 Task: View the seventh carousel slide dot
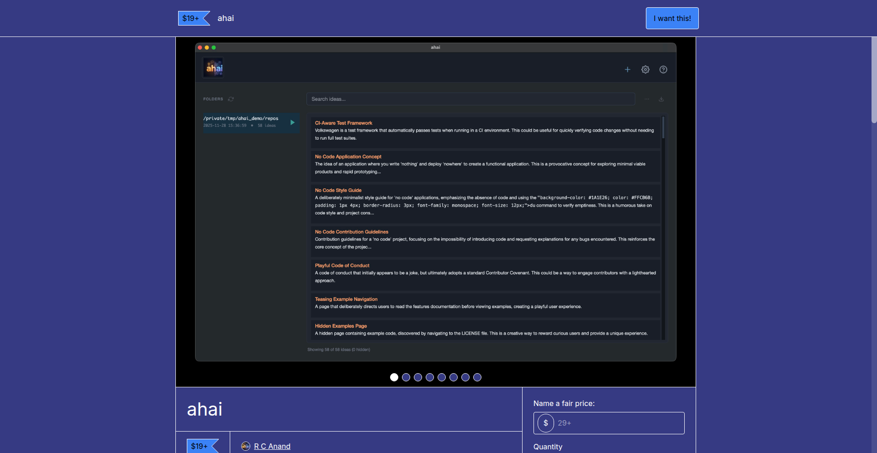[465, 377]
